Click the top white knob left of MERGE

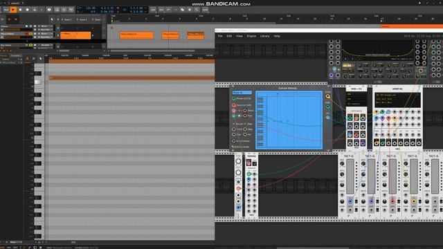[x=238, y=161]
